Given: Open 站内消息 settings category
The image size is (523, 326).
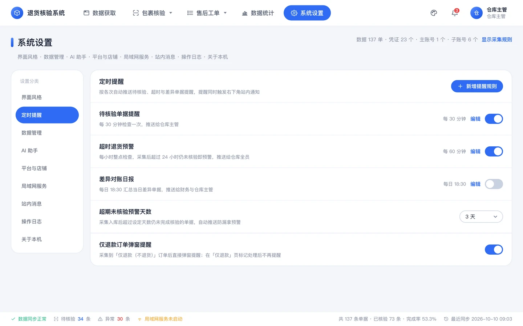Looking at the screenshot, I should (x=47, y=204).
